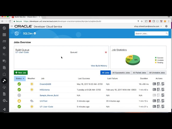The height and width of the screenshot is (129, 172).
Task: Open the UT-User-Code job in table
Action: point(46,107)
